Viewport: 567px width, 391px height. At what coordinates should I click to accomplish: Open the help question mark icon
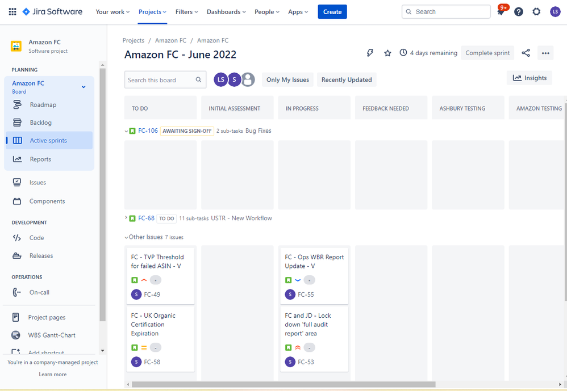point(519,12)
